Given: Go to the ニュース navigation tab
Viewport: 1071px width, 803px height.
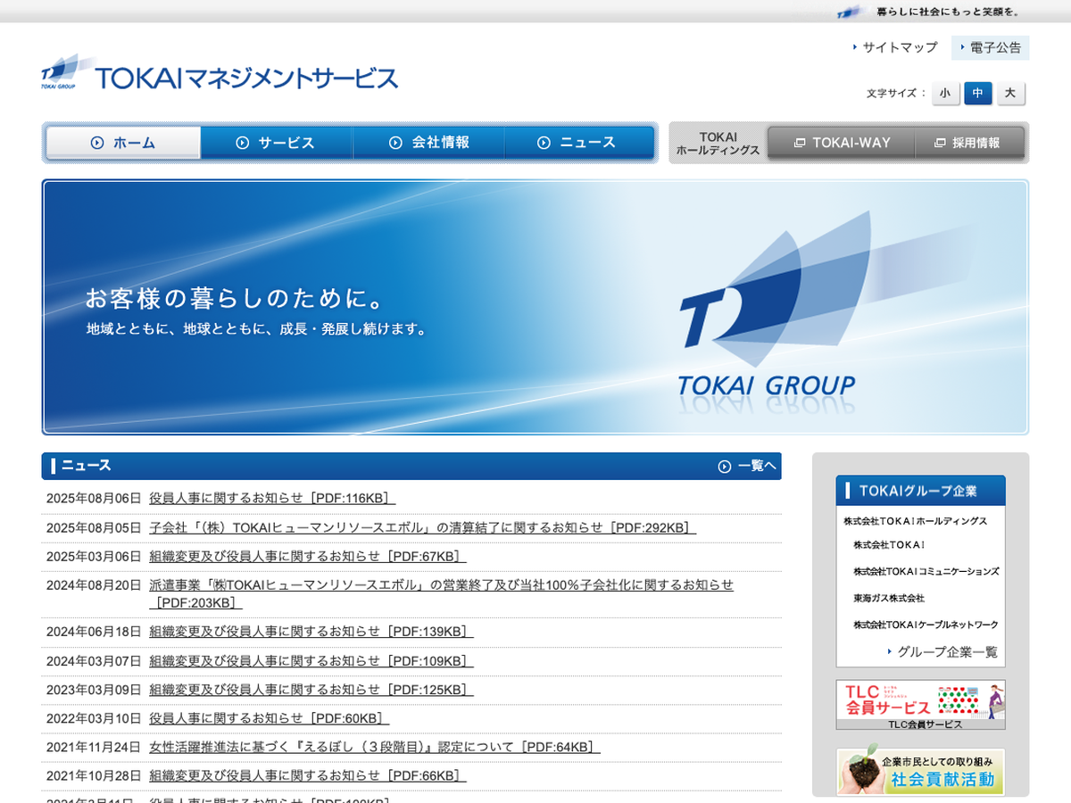Looking at the screenshot, I should coord(578,143).
